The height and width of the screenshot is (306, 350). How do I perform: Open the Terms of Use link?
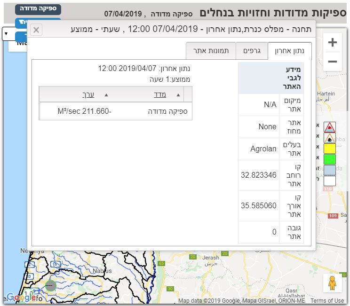tap(327, 301)
